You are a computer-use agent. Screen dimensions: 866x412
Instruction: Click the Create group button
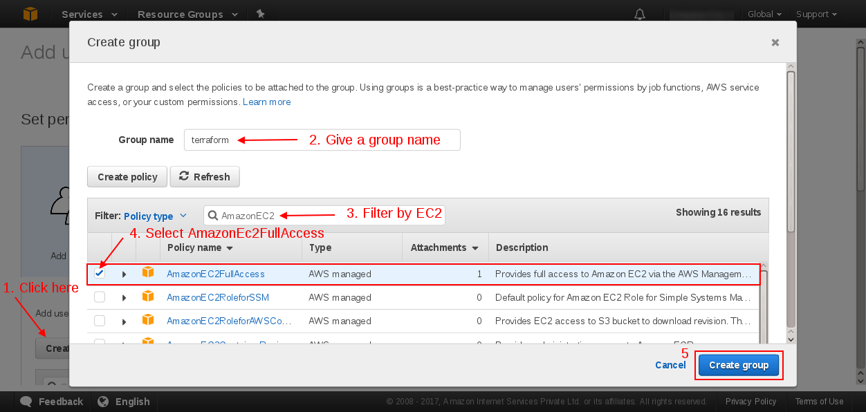pos(738,365)
